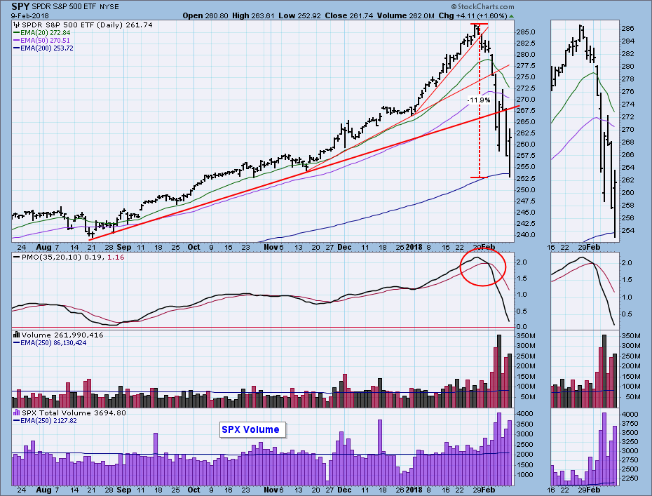
Task: Click the 4000 SPX volume axis label
Action: [525, 414]
